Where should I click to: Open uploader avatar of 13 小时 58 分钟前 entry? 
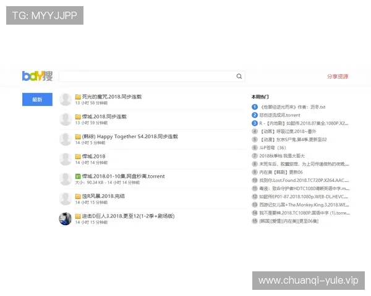[66, 100]
